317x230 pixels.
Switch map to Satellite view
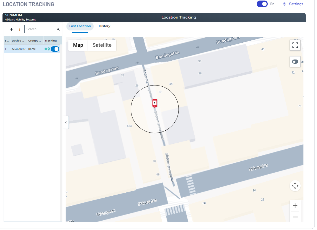click(x=102, y=45)
